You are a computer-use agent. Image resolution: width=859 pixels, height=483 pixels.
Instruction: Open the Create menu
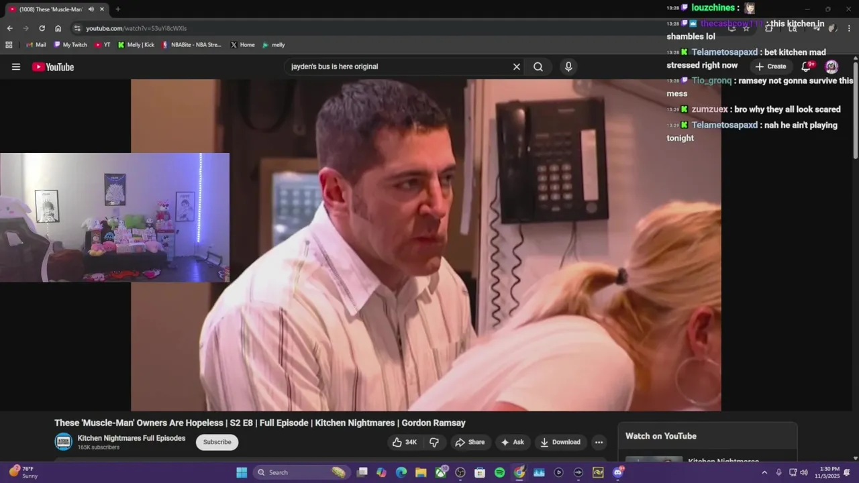(770, 66)
